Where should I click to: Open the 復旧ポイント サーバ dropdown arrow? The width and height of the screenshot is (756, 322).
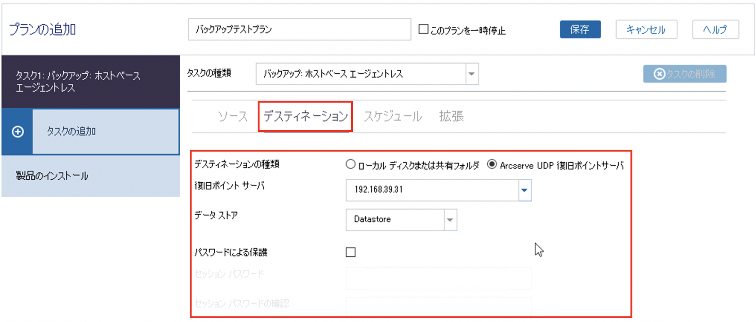pyautogui.click(x=525, y=190)
